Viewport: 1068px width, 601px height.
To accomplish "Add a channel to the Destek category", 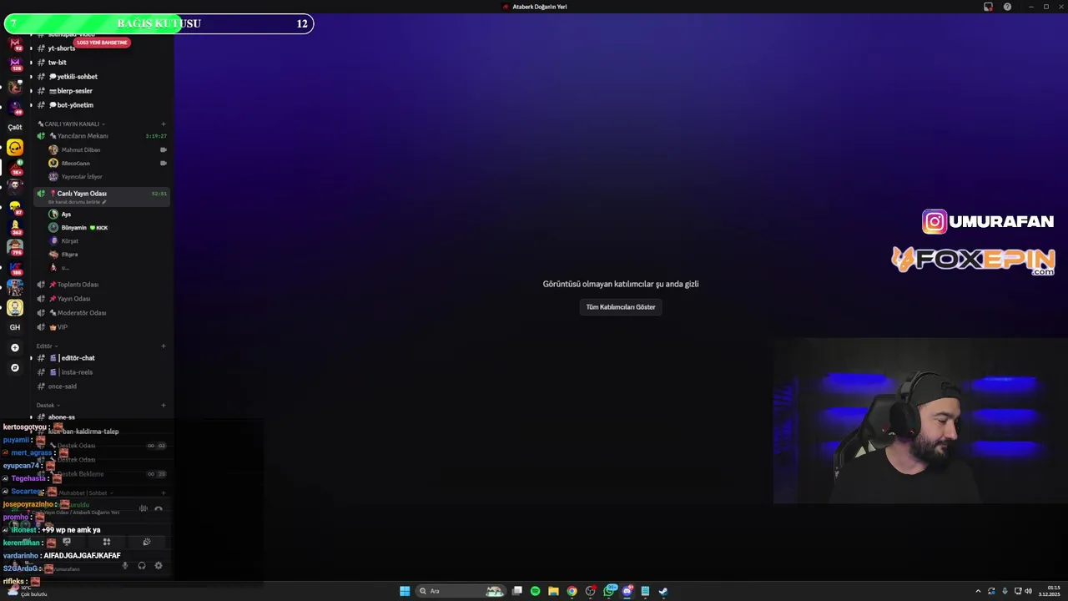I will tap(164, 406).
